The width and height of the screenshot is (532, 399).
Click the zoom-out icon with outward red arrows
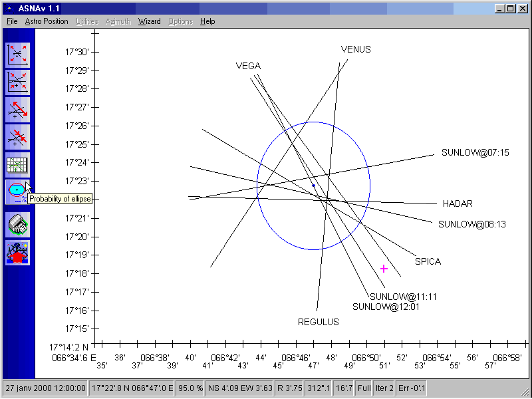(18, 55)
